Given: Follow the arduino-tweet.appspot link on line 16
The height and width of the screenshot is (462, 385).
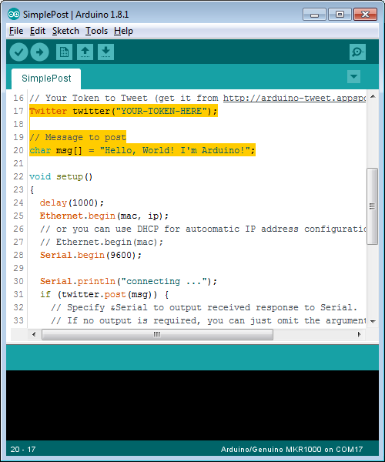Looking at the screenshot, I should click(x=294, y=98).
